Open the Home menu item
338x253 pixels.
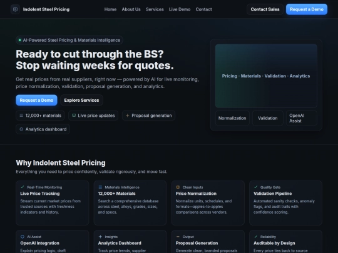pyautogui.click(x=110, y=9)
